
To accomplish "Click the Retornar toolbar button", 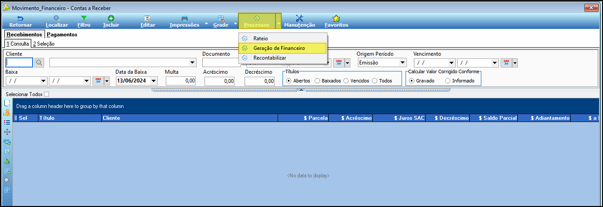I will 20,21.
